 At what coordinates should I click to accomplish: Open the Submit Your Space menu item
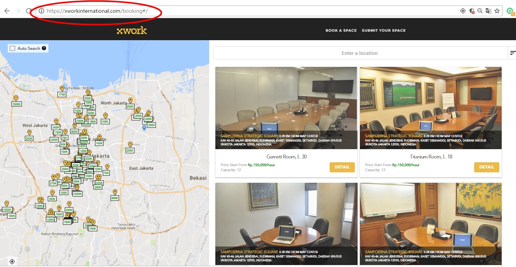[384, 31]
